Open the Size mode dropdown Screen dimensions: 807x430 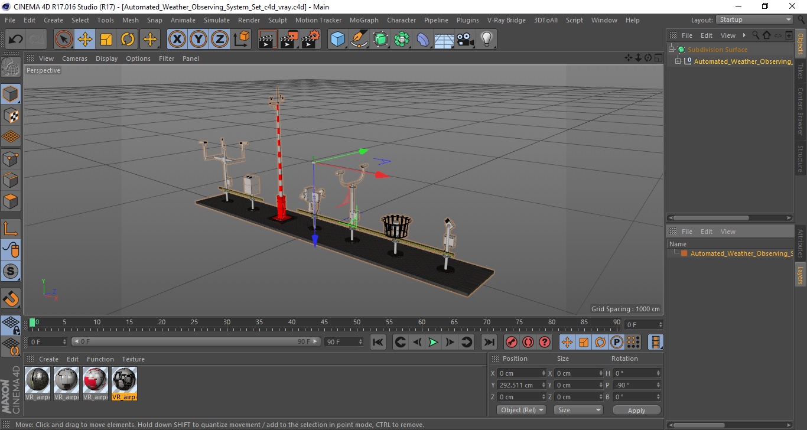pyautogui.click(x=578, y=410)
